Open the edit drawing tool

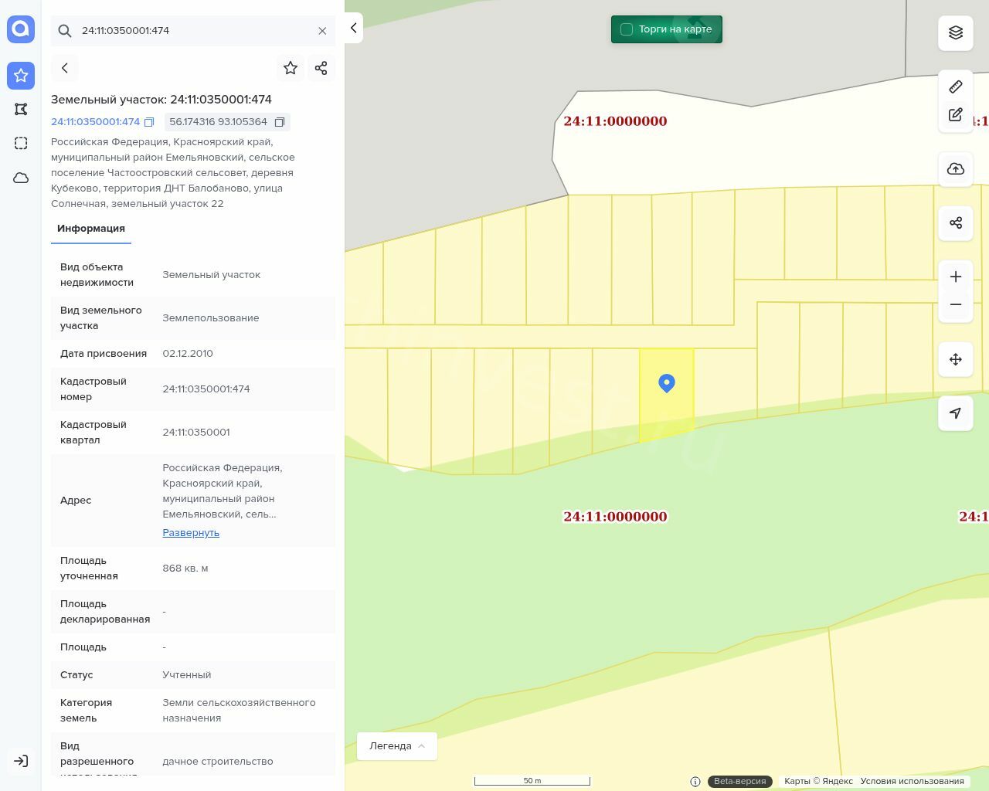click(955, 115)
